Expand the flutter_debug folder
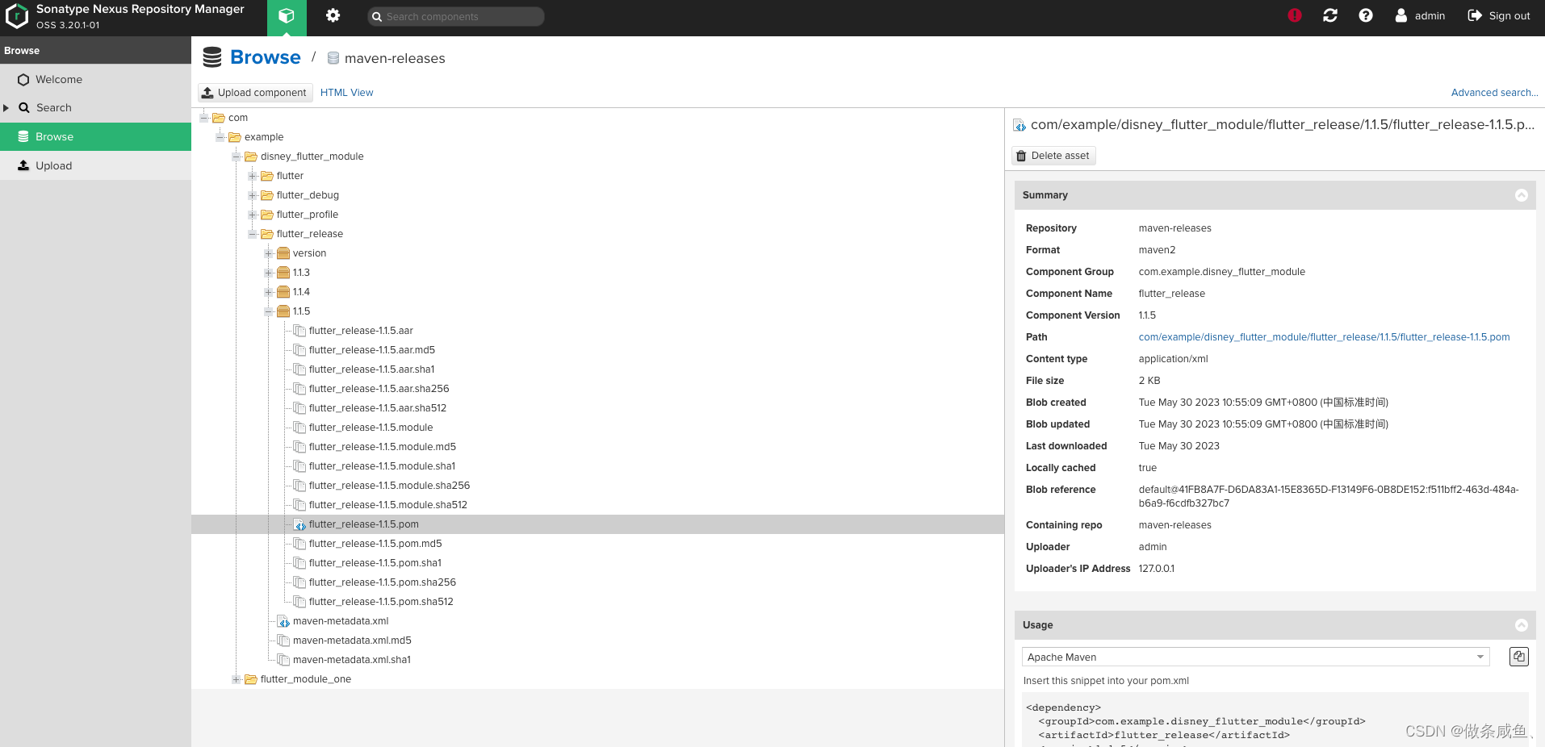The height and width of the screenshot is (747, 1545). tap(253, 195)
